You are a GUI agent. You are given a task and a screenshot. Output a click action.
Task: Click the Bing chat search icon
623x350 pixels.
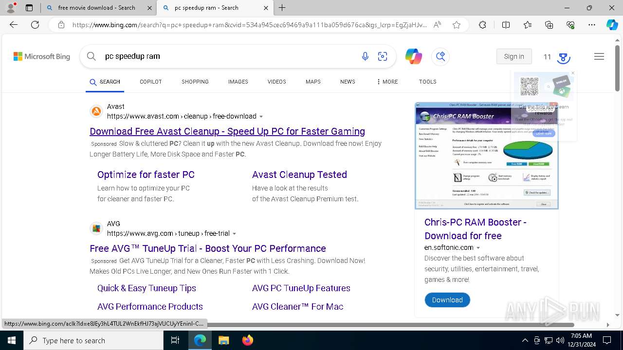pyautogui.click(x=440, y=56)
